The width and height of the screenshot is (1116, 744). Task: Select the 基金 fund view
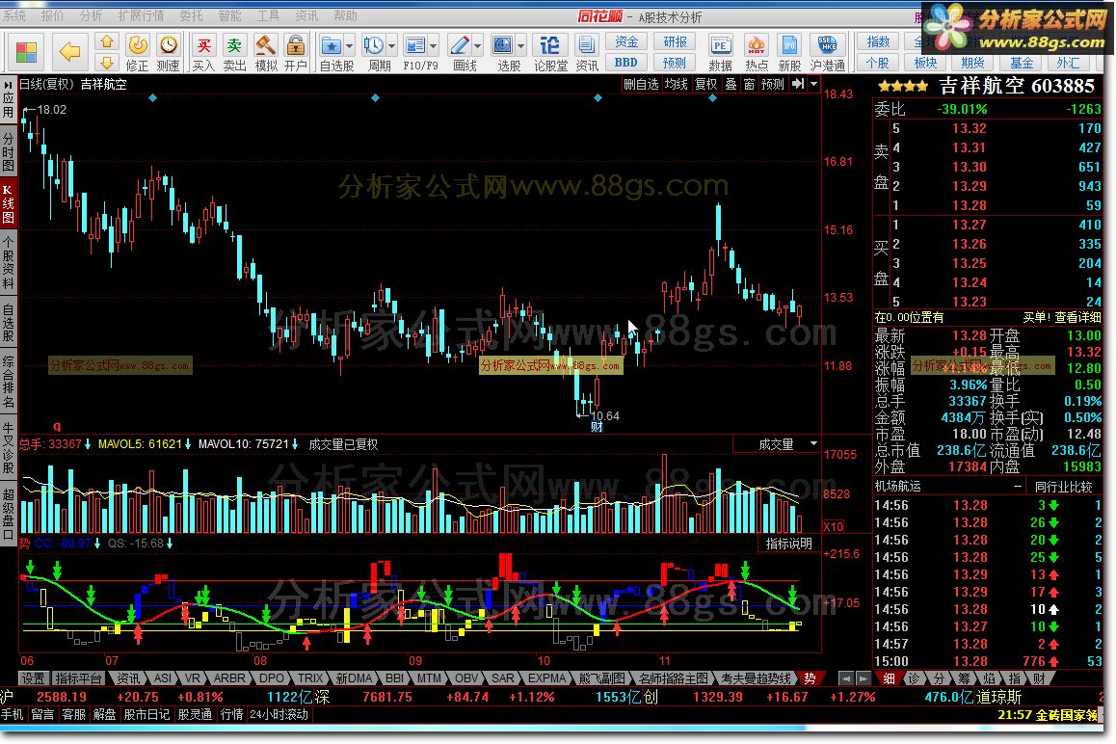[x=1021, y=63]
